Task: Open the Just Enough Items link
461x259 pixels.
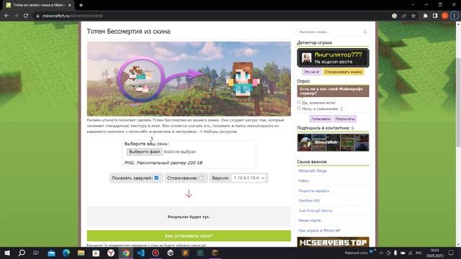Action: tap(315, 211)
